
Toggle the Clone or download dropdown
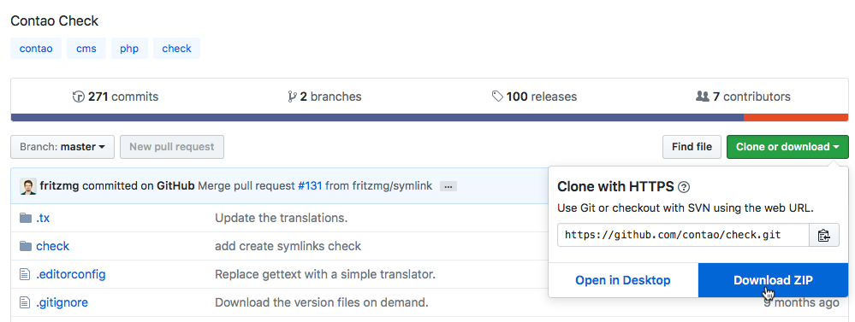point(787,147)
